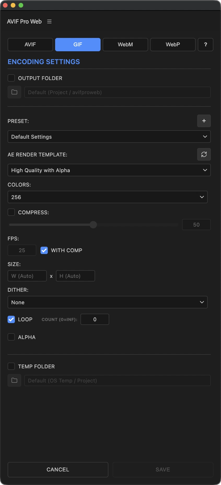This screenshot has width=221, height=485.
Task: Open the help question mark button
Action: (206, 44)
